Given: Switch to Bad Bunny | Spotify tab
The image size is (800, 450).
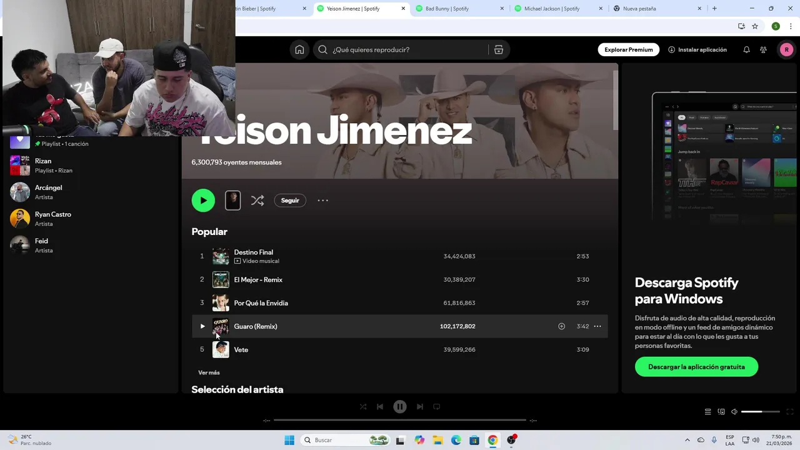Looking at the screenshot, I should click(461, 9).
